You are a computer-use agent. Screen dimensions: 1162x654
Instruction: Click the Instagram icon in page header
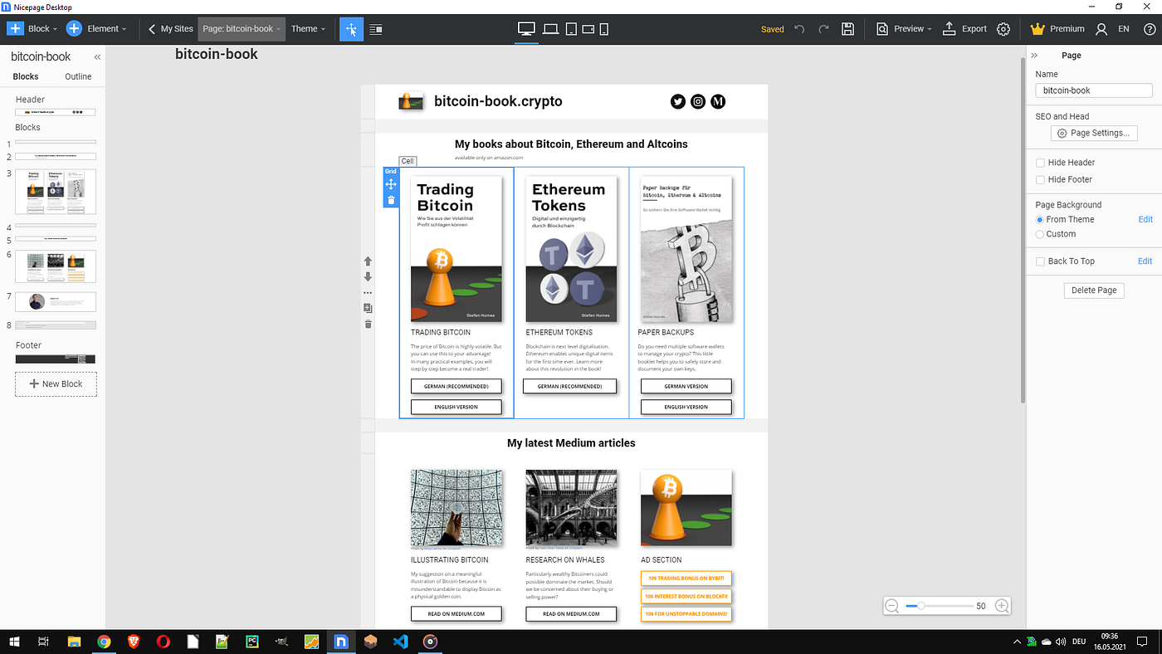[x=698, y=101]
